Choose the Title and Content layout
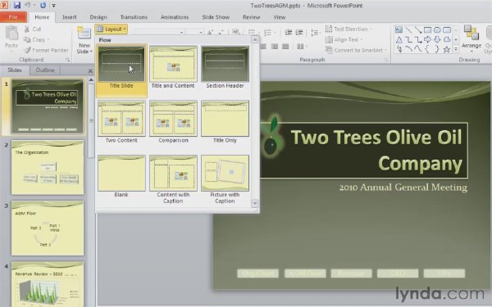The image size is (492, 307). point(173,68)
